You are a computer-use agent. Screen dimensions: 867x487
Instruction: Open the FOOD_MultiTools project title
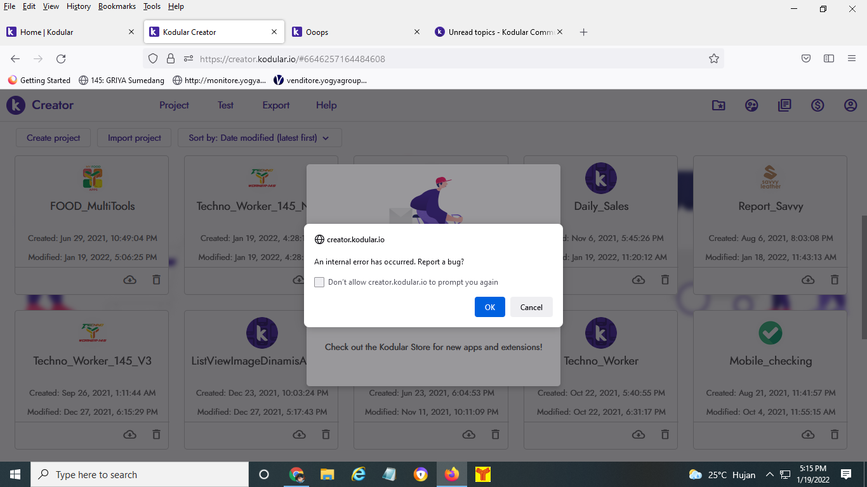[x=93, y=206]
